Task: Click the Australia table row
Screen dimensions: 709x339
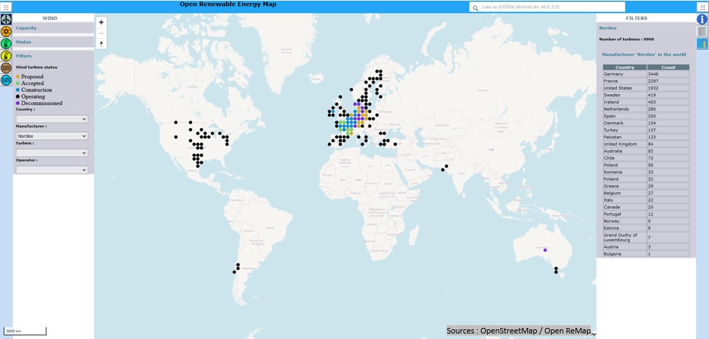Action: [646, 151]
